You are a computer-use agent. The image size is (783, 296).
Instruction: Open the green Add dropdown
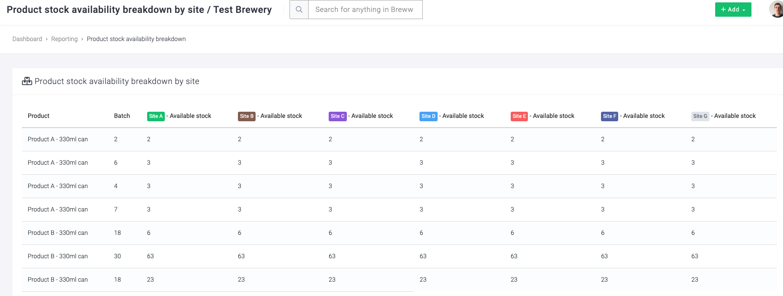coord(733,10)
